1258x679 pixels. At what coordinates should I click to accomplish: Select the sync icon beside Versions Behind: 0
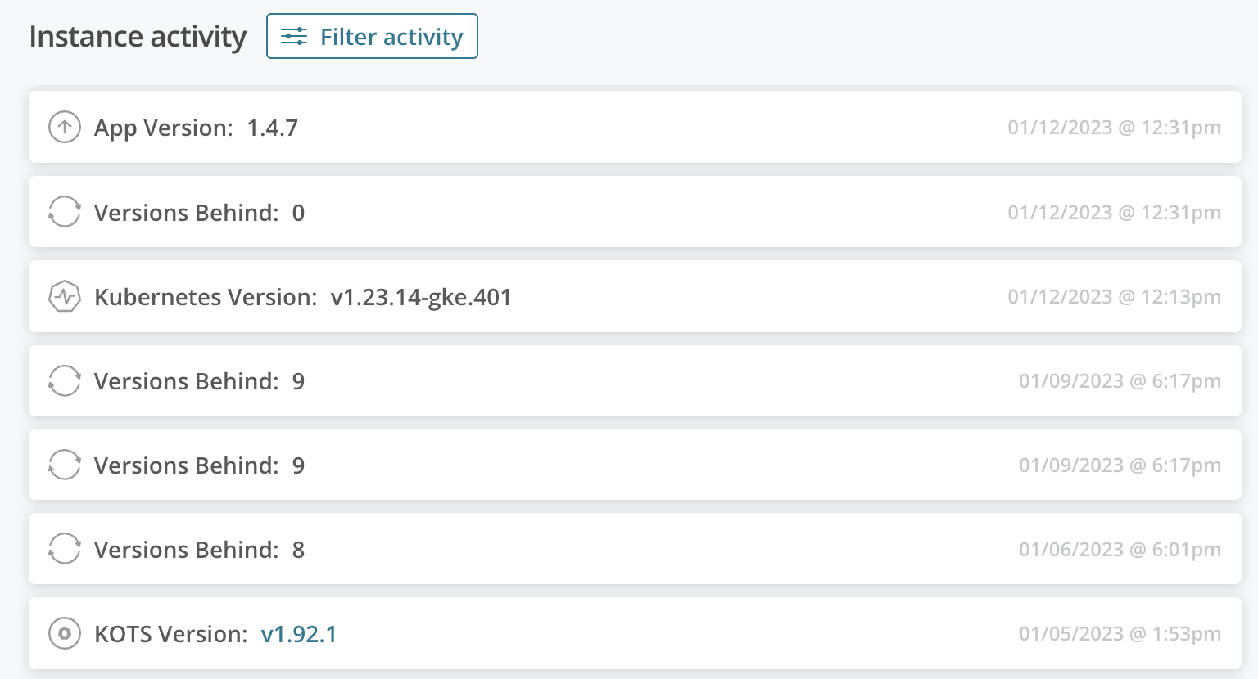click(65, 212)
